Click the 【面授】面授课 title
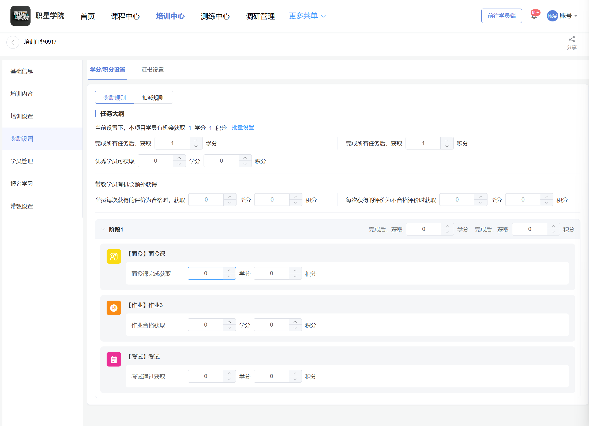 click(x=146, y=254)
